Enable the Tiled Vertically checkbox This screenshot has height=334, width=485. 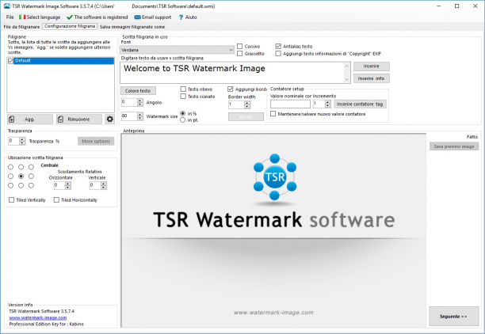tap(11, 200)
